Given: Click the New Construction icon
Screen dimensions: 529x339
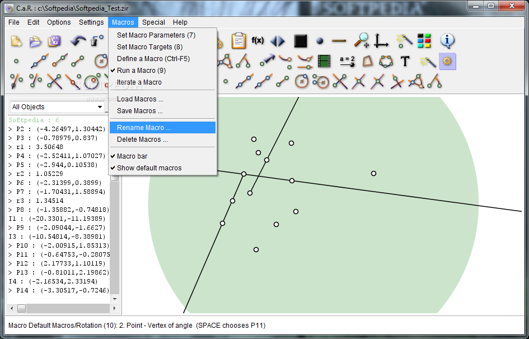Looking at the screenshot, I should (x=16, y=41).
